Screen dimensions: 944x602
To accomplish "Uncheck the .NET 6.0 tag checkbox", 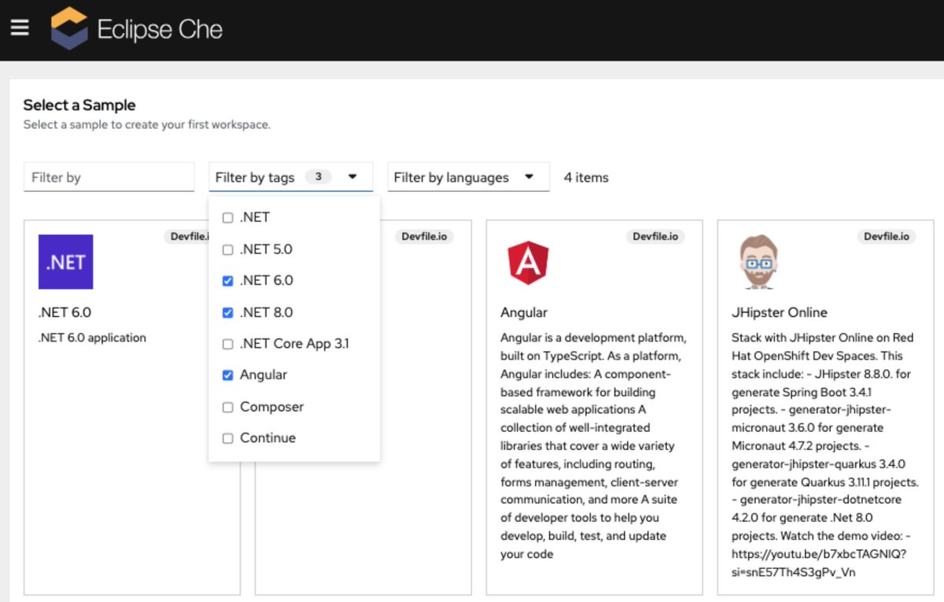I will click(x=228, y=281).
